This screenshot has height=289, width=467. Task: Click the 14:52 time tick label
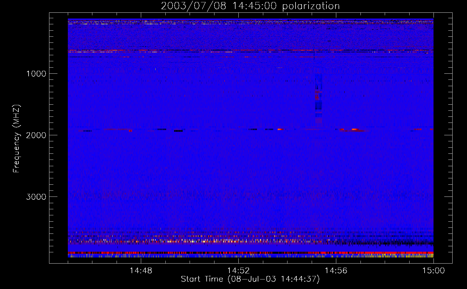pos(238,271)
